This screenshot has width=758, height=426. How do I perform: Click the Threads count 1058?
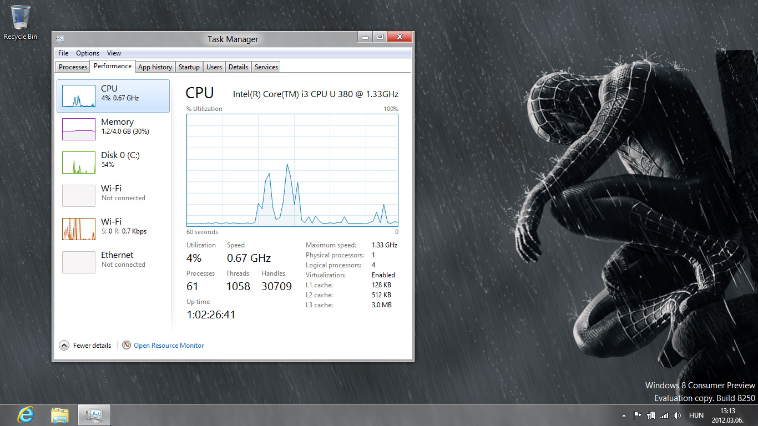pos(238,286)
